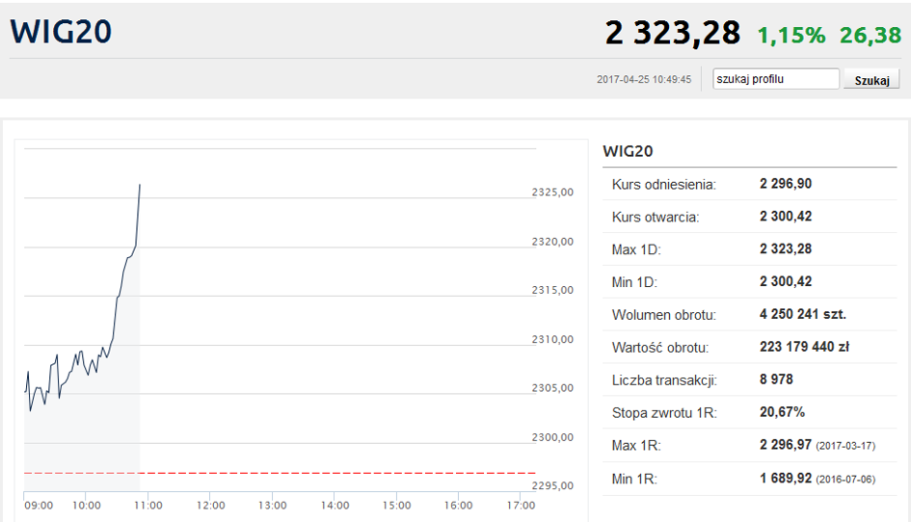Click the red dashed reference price line

tap(280, 473)
